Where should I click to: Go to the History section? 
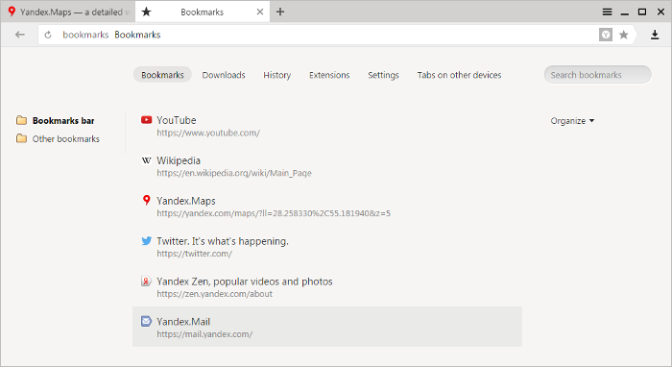(x=276, y=75)
